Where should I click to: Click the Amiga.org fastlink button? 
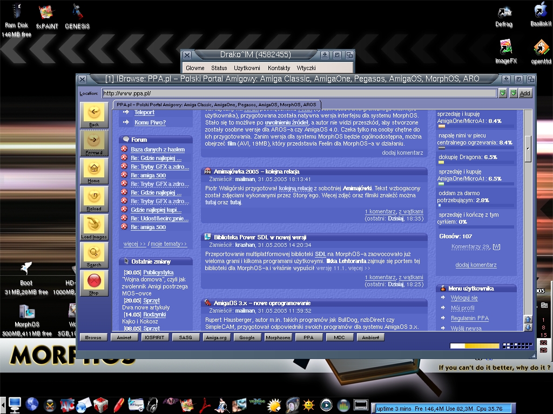[216, 337]
